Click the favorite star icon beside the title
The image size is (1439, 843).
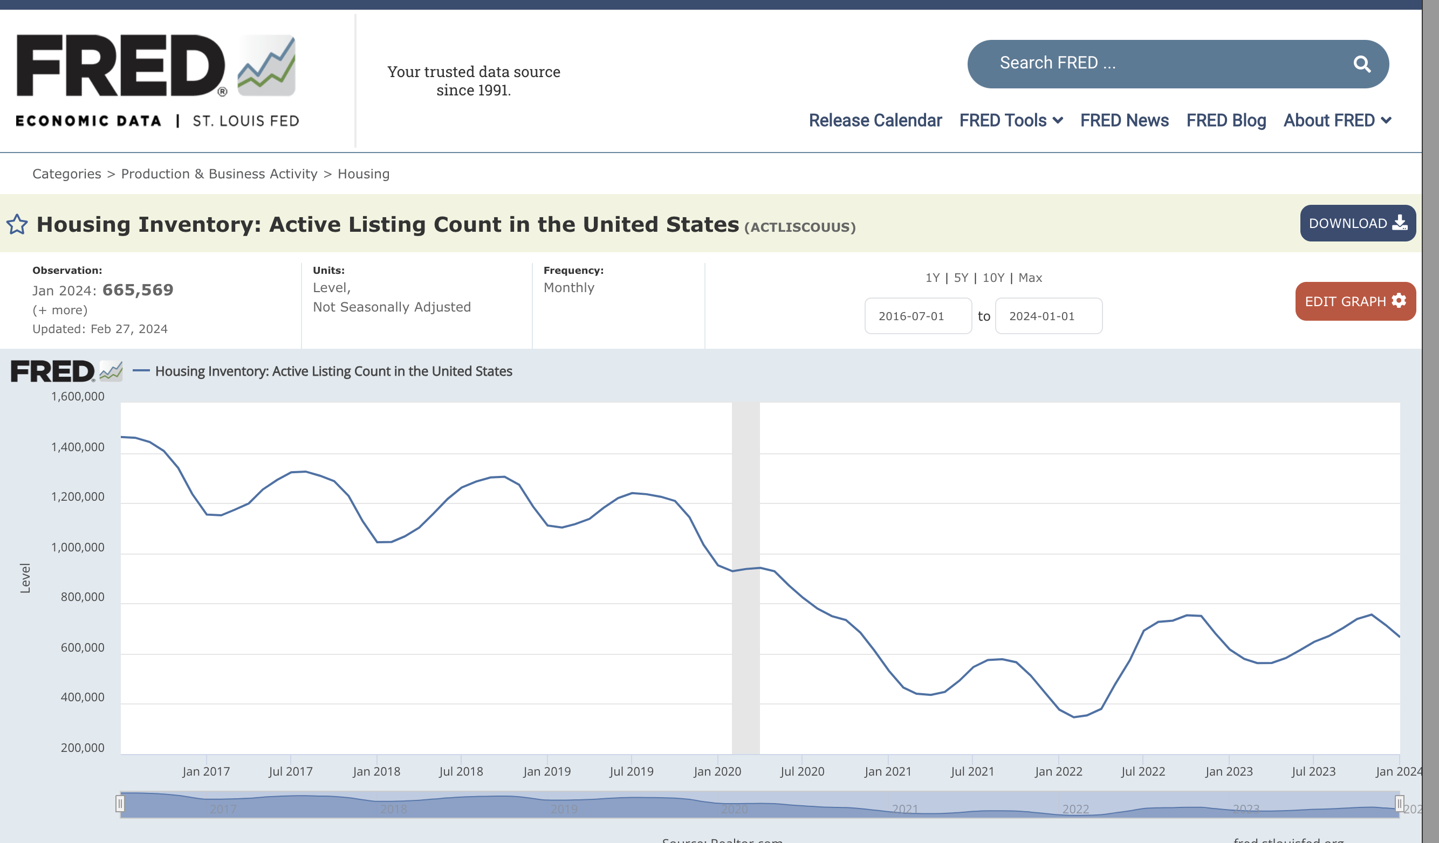[x=17, y=224]
